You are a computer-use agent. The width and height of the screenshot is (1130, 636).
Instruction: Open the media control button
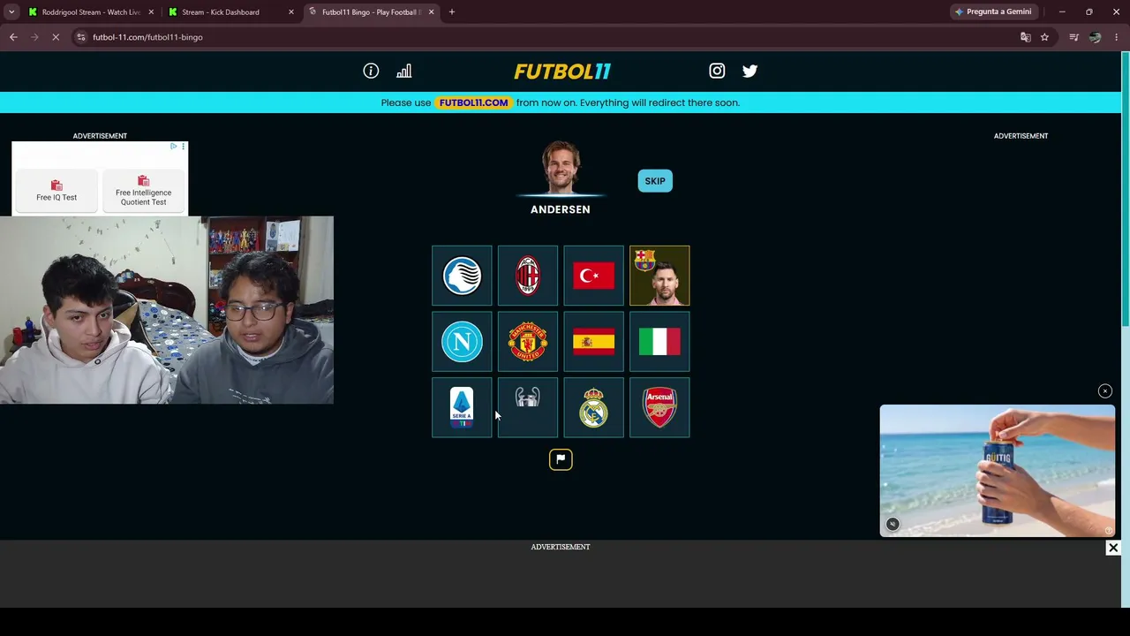click(x=1073, y=37)
